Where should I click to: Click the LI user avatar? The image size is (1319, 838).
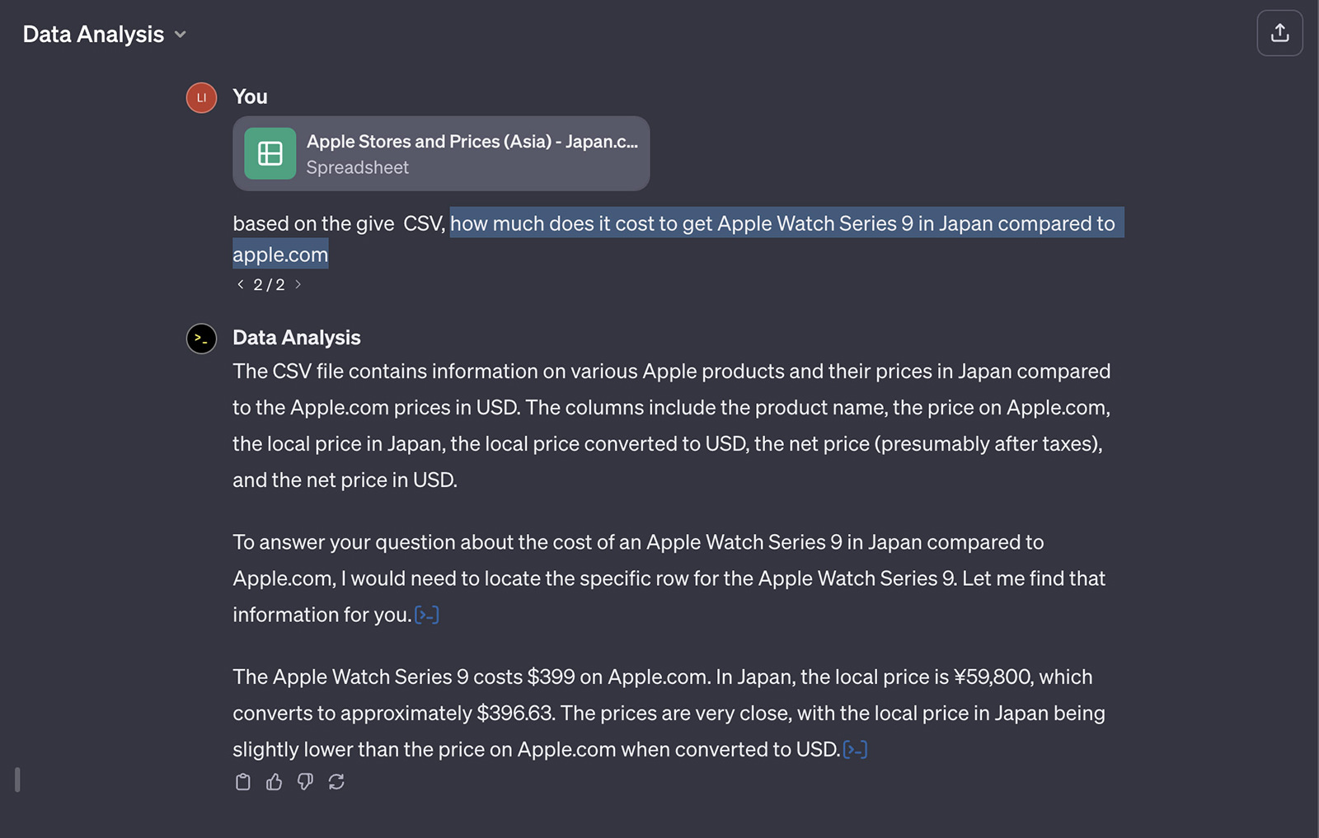click(x=201, y=97)
